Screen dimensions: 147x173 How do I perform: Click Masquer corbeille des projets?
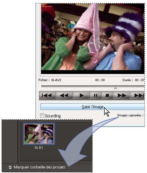tap(40, 167)
